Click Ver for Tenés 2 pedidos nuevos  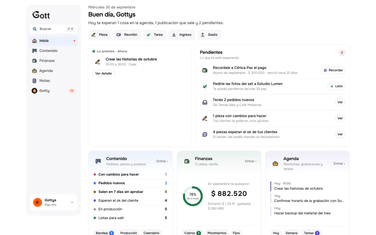[x=340, y=102]
